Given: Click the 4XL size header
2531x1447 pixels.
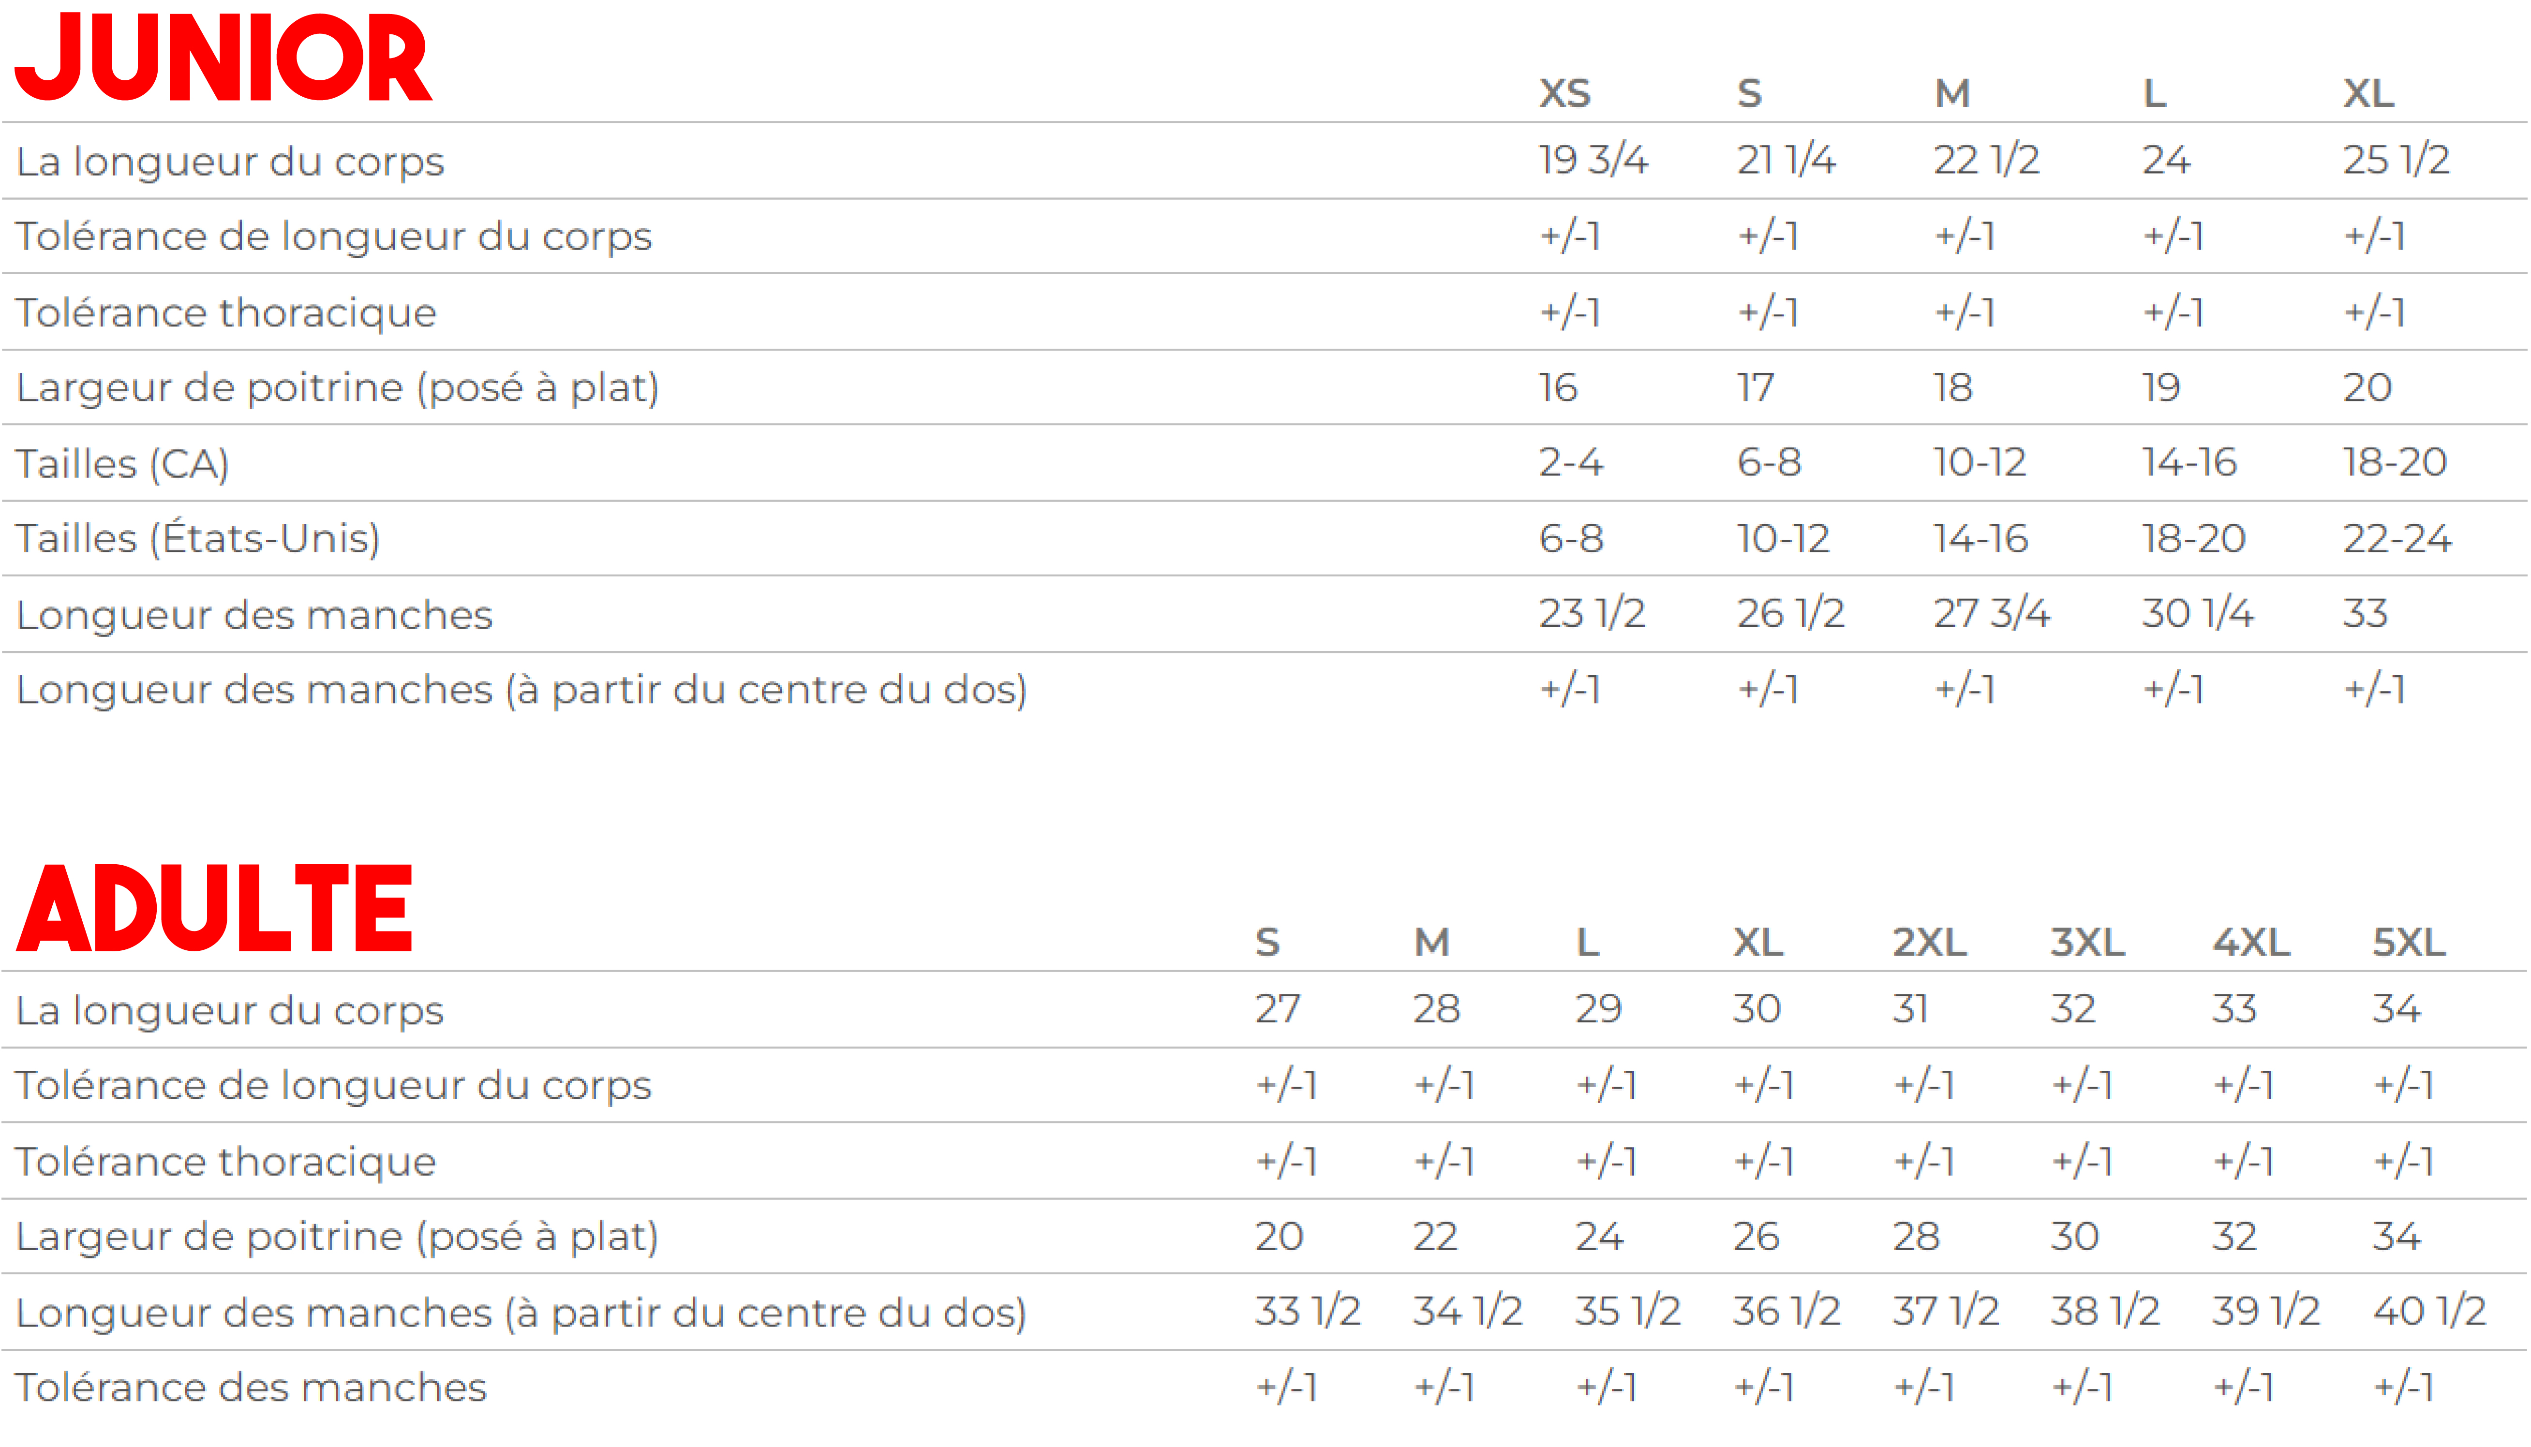Looking at the screenshot, I should 2250,942.
